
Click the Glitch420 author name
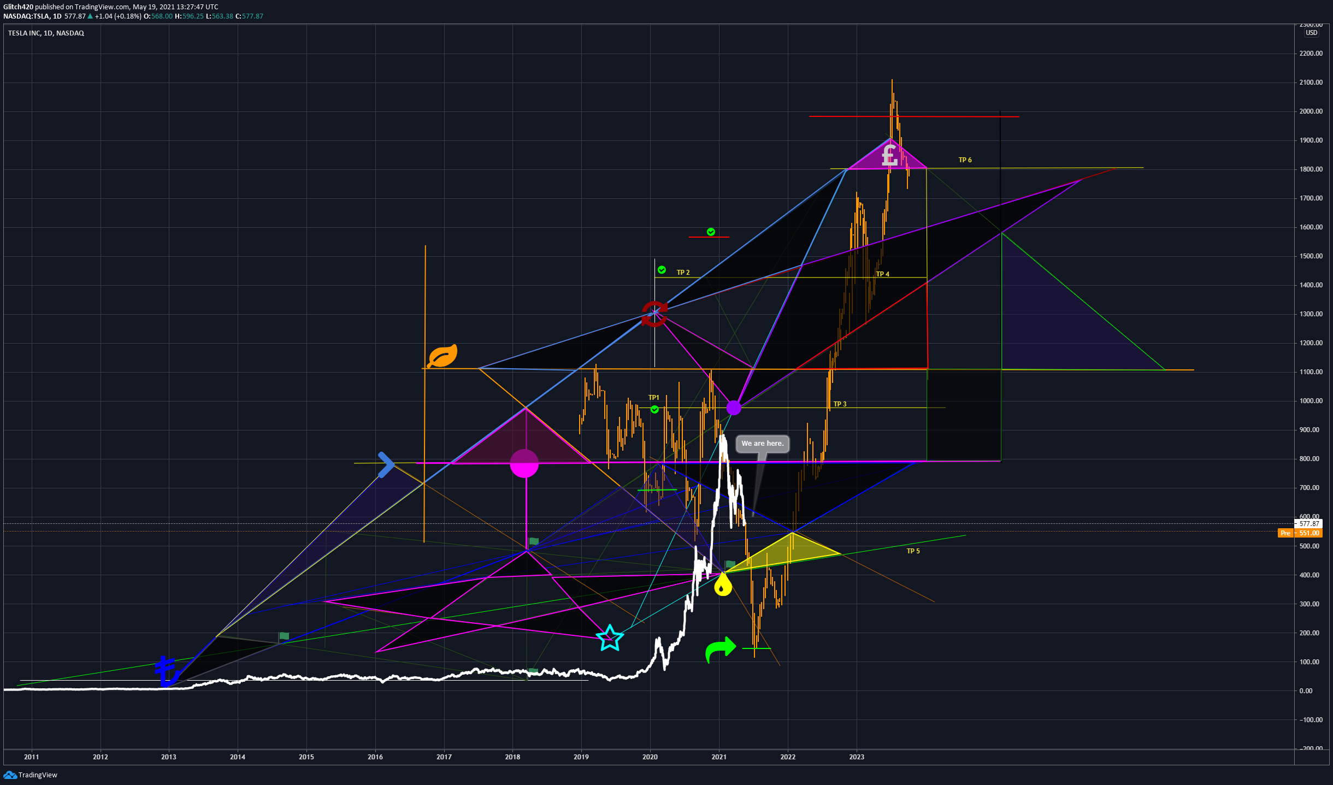pyautogui.click(x=18, y=7)
